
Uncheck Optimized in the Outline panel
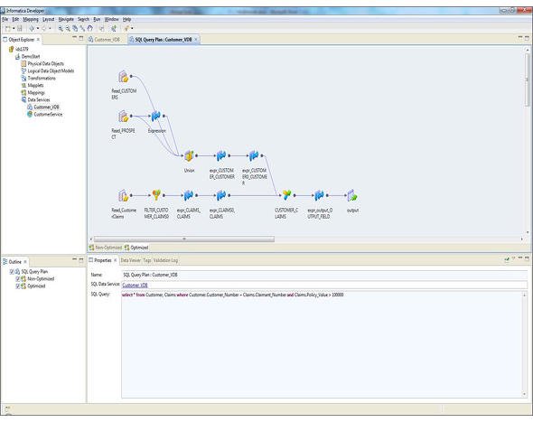click(18, 286)
